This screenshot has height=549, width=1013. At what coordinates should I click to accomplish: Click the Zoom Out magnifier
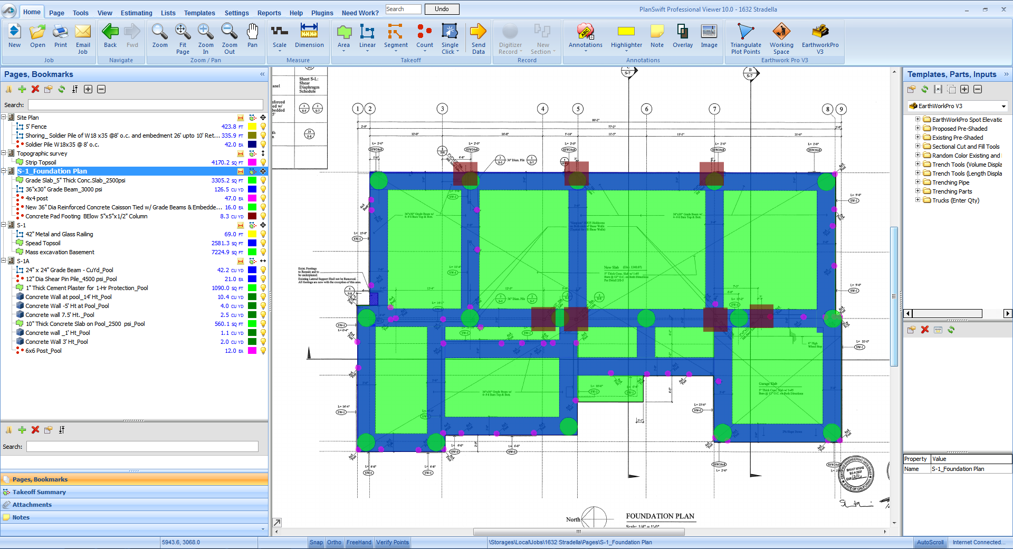230,38
